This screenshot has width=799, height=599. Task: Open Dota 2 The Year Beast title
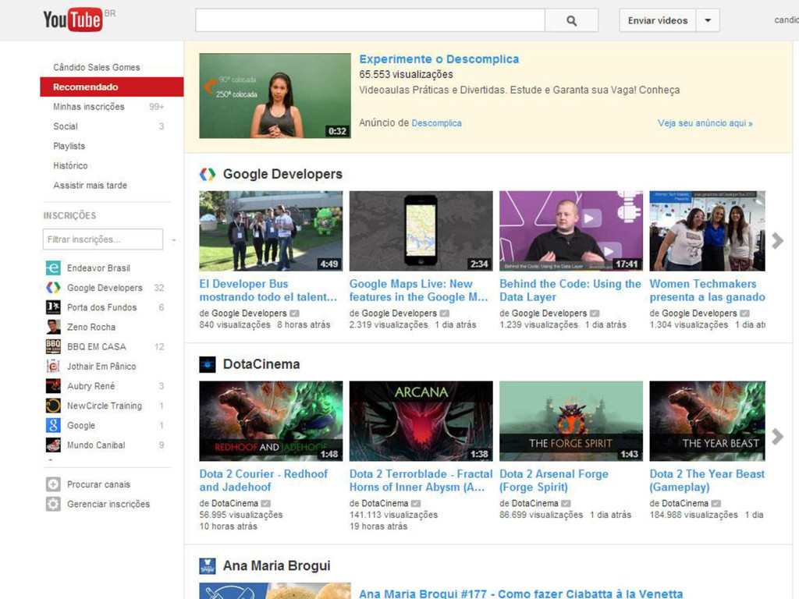[x=707, y=480]
